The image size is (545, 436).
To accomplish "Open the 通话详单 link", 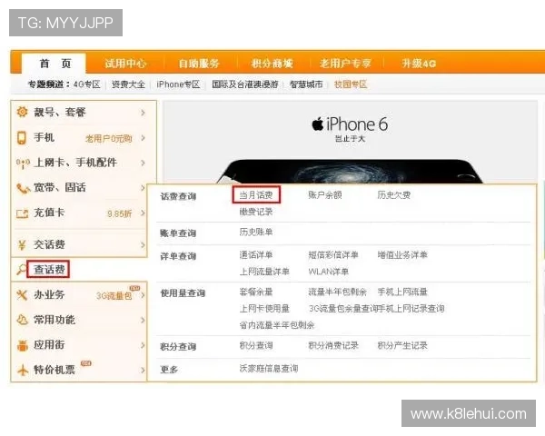I will point(256,255).
